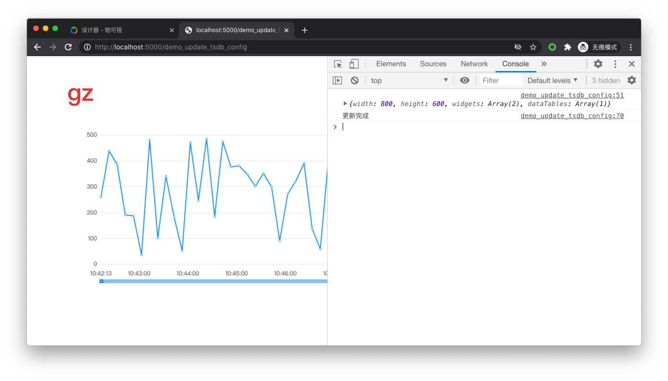Click the green circle extension icon
Image resolution: width=668 pixels, height=381 pixels.
click(552, 47)
